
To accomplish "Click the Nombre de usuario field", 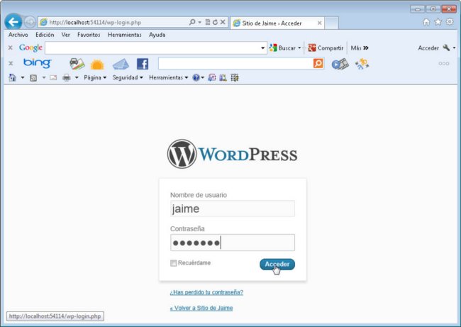I will 233,209.
